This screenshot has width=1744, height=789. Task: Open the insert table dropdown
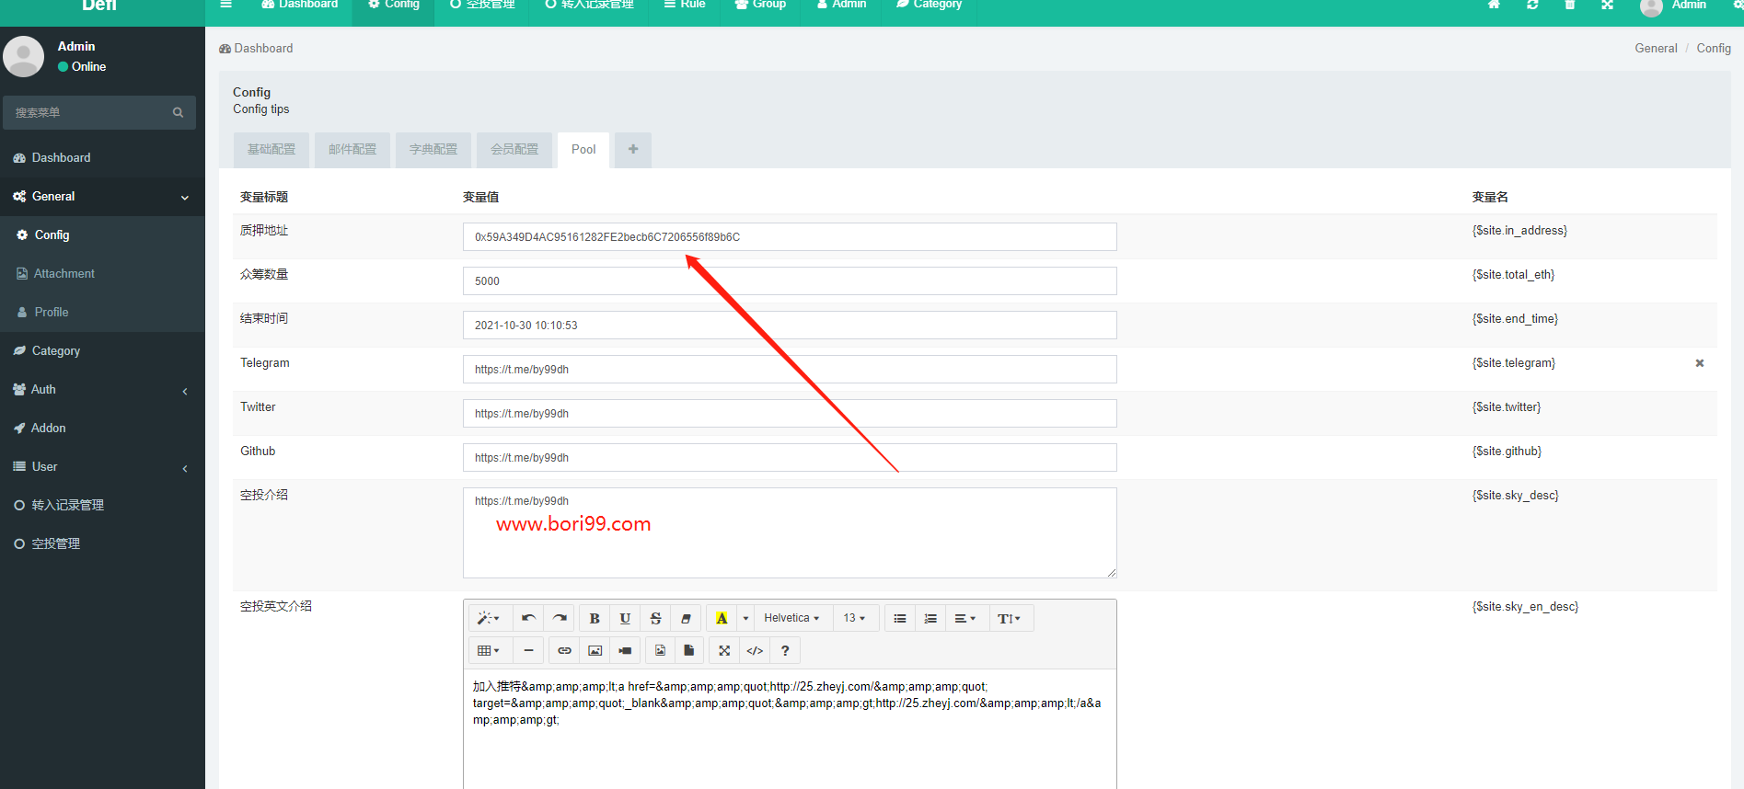tap(489, 650)
